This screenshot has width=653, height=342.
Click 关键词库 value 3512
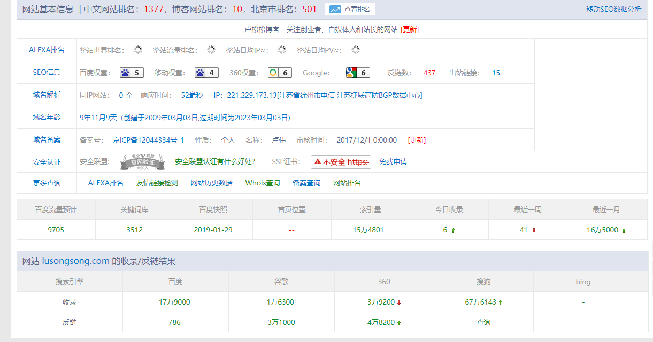coord(134,230)
